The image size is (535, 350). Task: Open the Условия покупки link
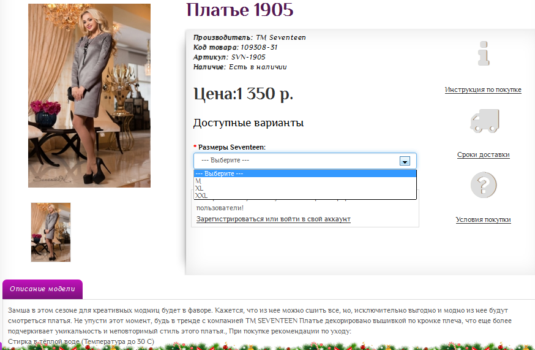[483, 219]
